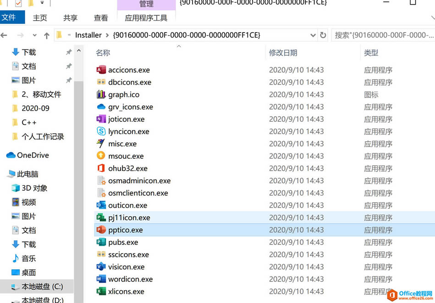
Task: Sort files by 修改日期 column
Action: [x=283, y=53]
